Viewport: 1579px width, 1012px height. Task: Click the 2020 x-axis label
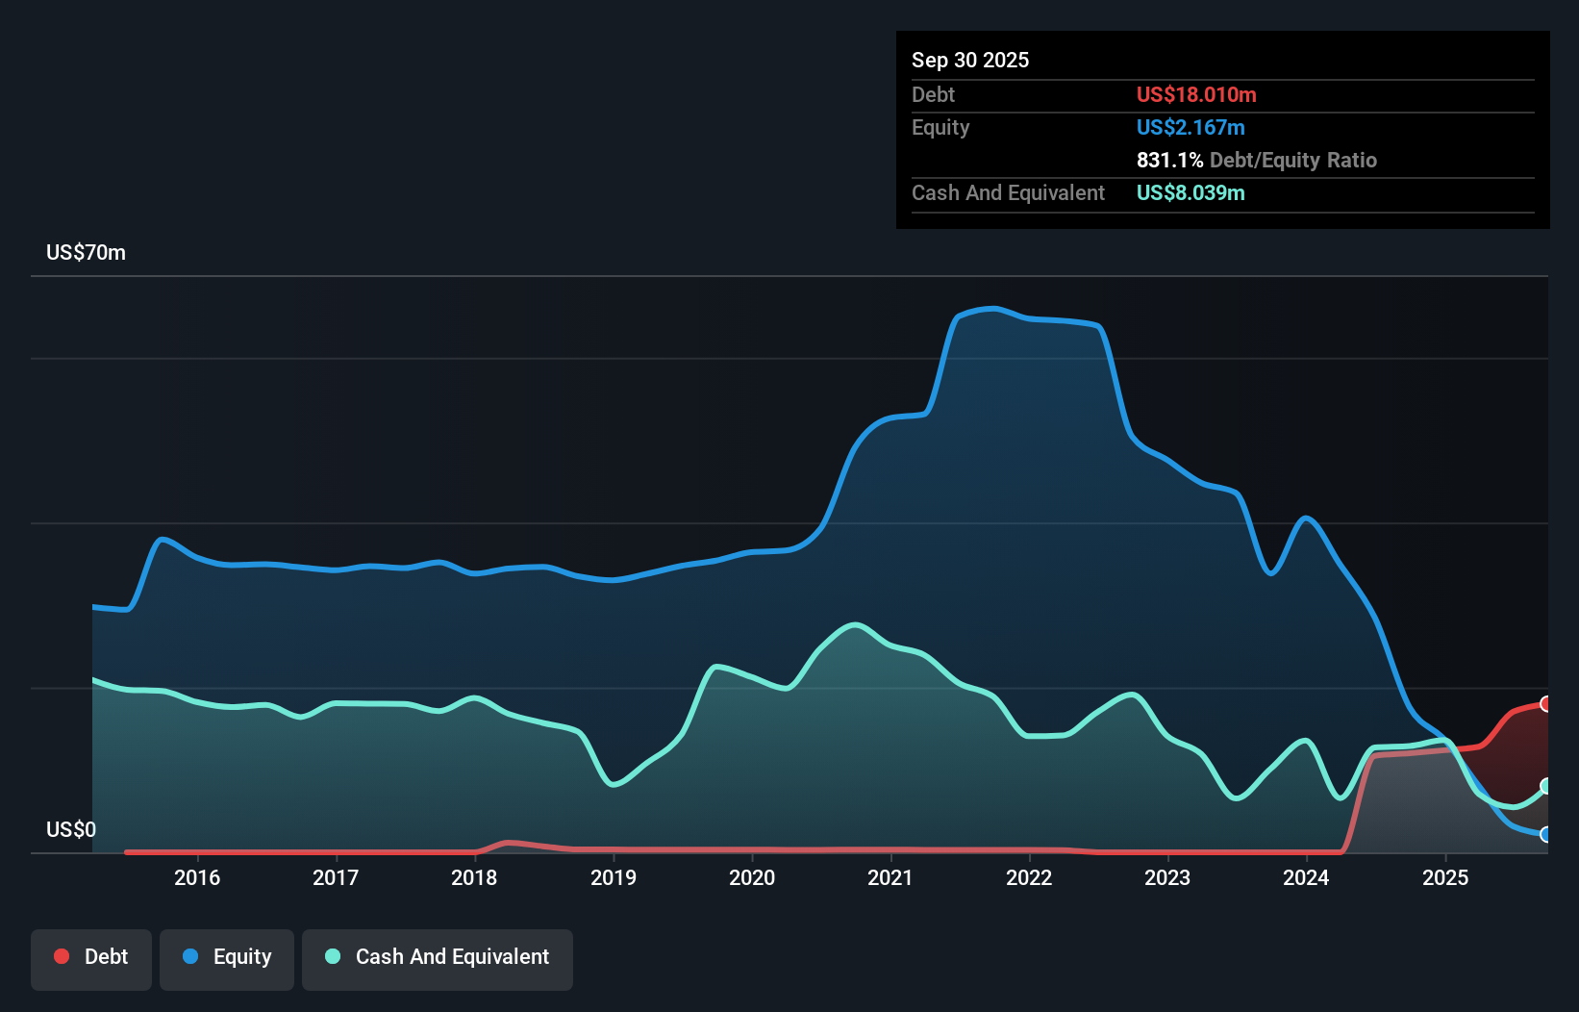click(x=752, y=877)
